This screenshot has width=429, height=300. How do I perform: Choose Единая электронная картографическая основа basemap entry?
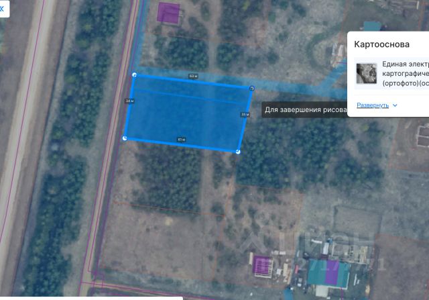point(391,73)
